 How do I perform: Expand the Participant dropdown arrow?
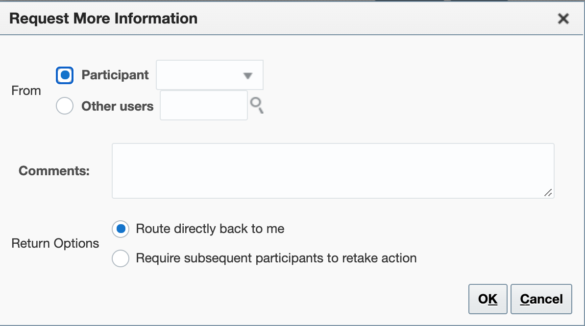(248, 76)
